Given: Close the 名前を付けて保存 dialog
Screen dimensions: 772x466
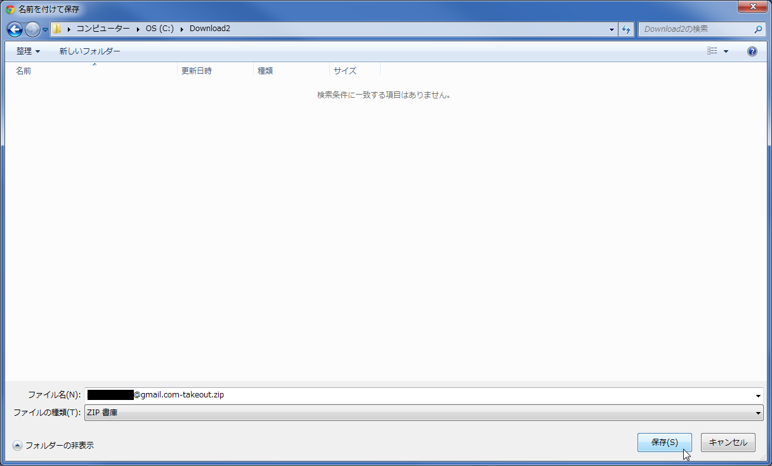Looking at the screenshot, I should [753, 6].
